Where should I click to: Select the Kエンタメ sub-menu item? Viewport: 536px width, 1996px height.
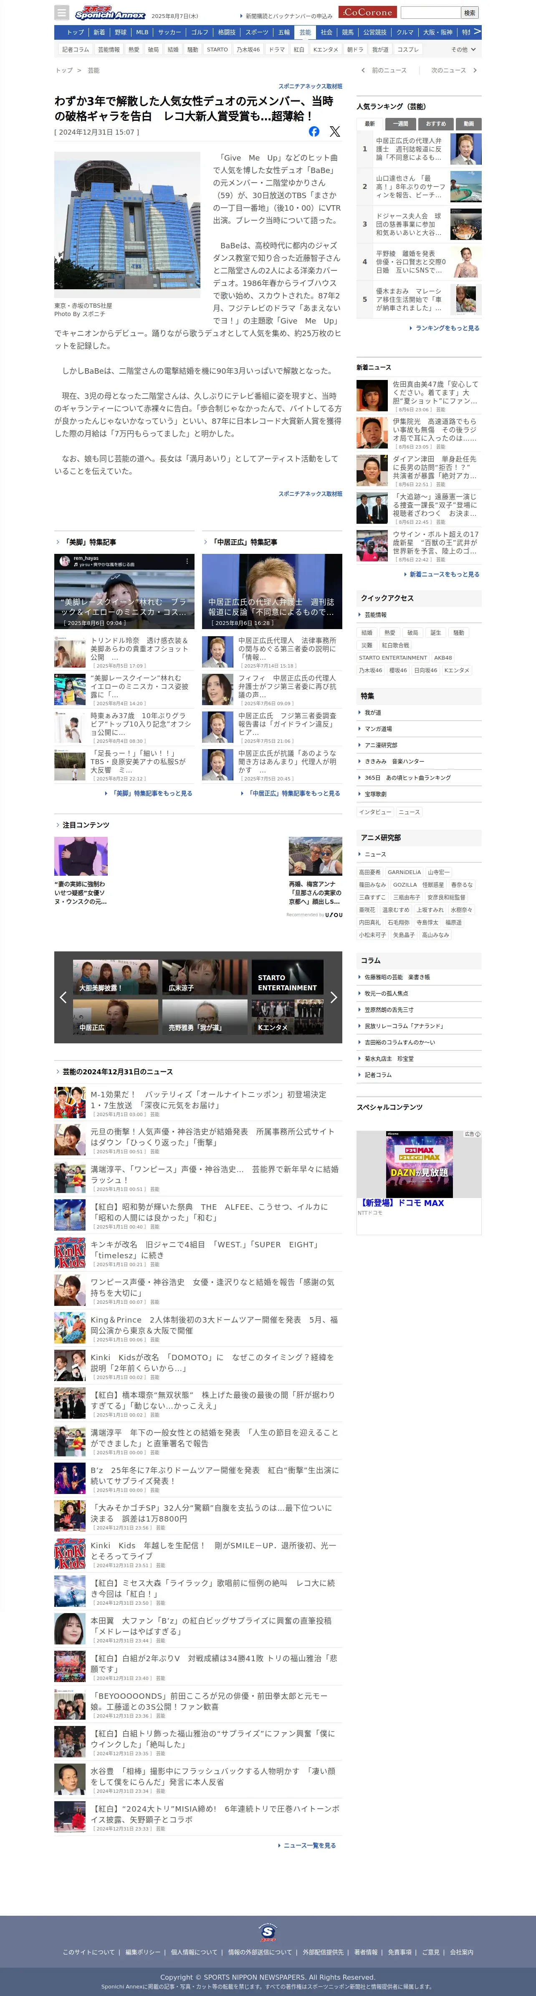(x=326, y=50)
